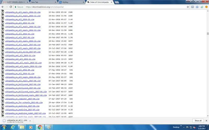Open link wikipedia_eml_all_nopic_2016-12.zim
The width and height of the screenshot is (209, 130).
23,66
